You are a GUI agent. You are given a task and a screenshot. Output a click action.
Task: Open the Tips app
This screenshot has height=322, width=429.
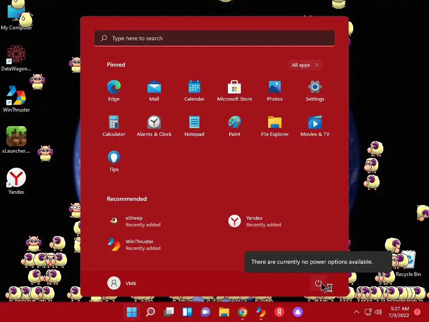coord(114,161)
